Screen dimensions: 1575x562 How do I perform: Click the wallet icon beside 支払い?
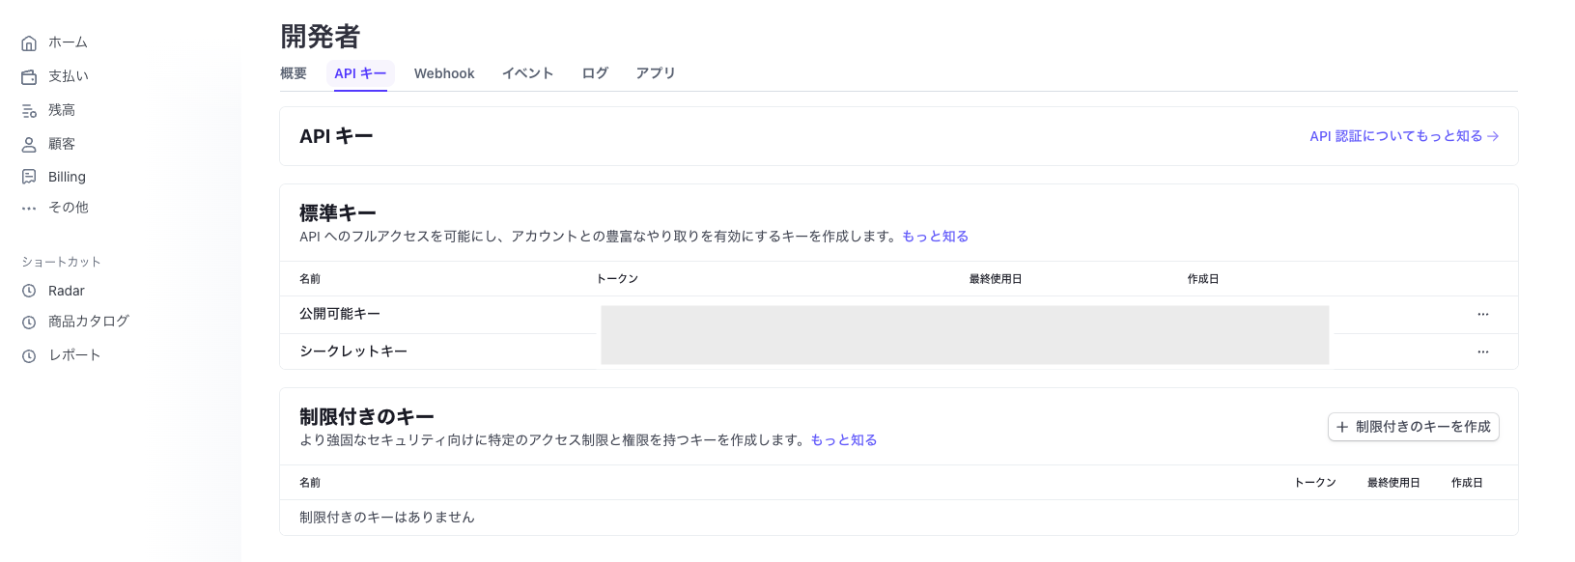(x=29, y=76)
